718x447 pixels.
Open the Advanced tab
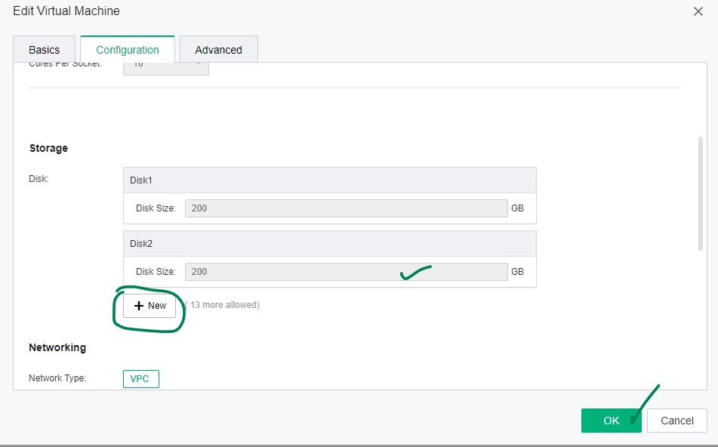click(218, 50)
